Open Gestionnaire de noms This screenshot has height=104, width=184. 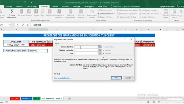[x=92, y=14]
